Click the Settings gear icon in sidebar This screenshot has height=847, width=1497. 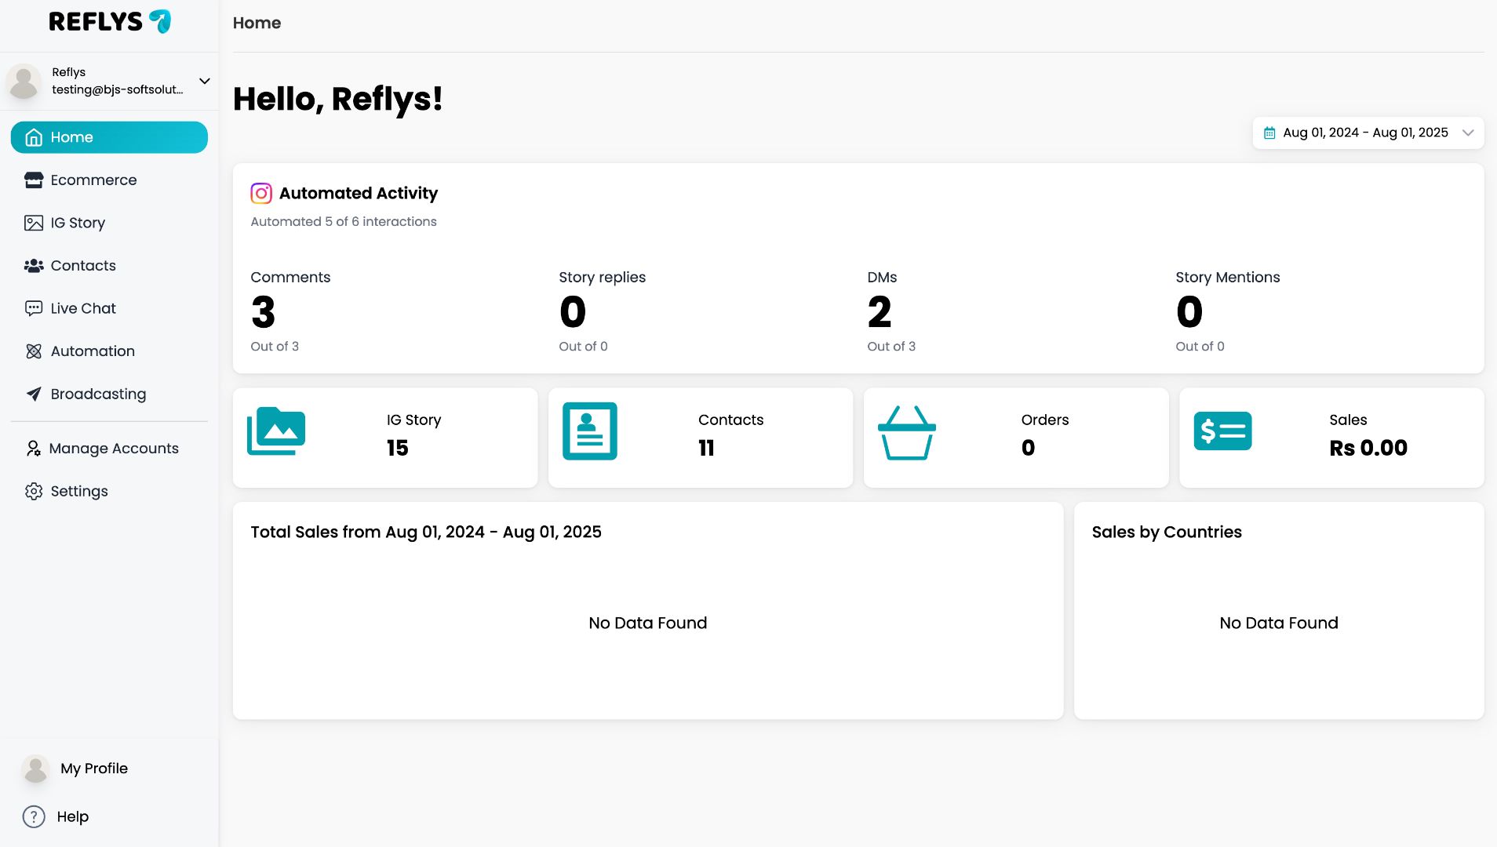click(34, 491)
